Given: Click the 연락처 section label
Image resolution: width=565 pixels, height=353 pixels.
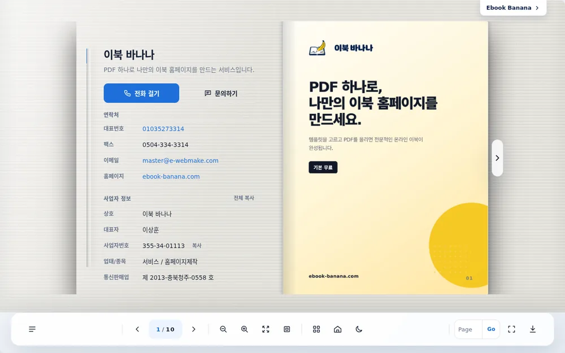Looking at the screenshot, I should pyautogui.click(x=111, y=115).
